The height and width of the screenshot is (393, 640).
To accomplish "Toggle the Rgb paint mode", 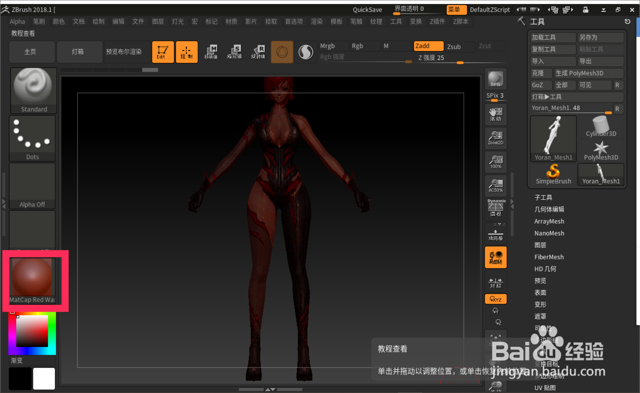I will click(x=365, y=46).
